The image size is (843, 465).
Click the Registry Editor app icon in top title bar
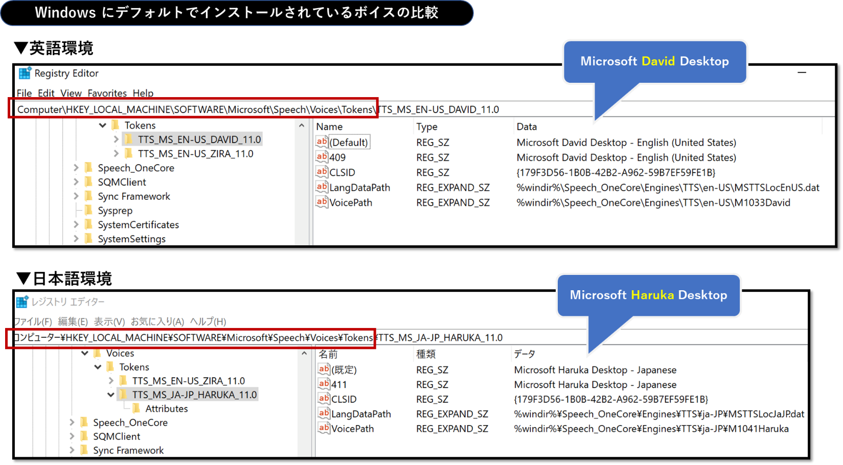click(25, 74)
